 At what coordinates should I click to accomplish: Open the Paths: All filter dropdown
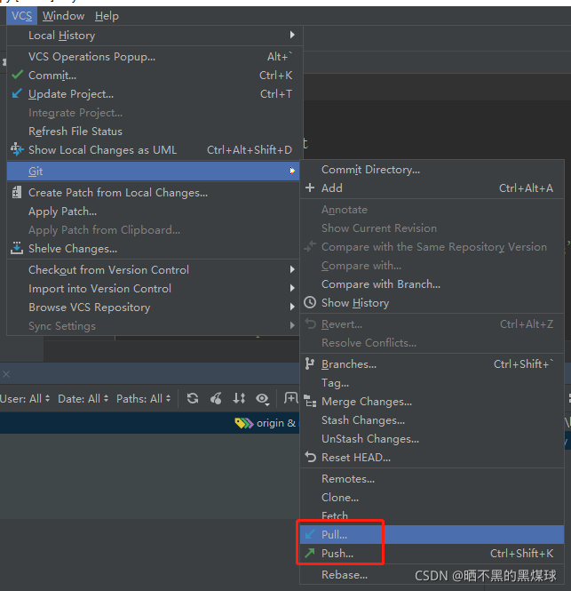coord(144,398)
